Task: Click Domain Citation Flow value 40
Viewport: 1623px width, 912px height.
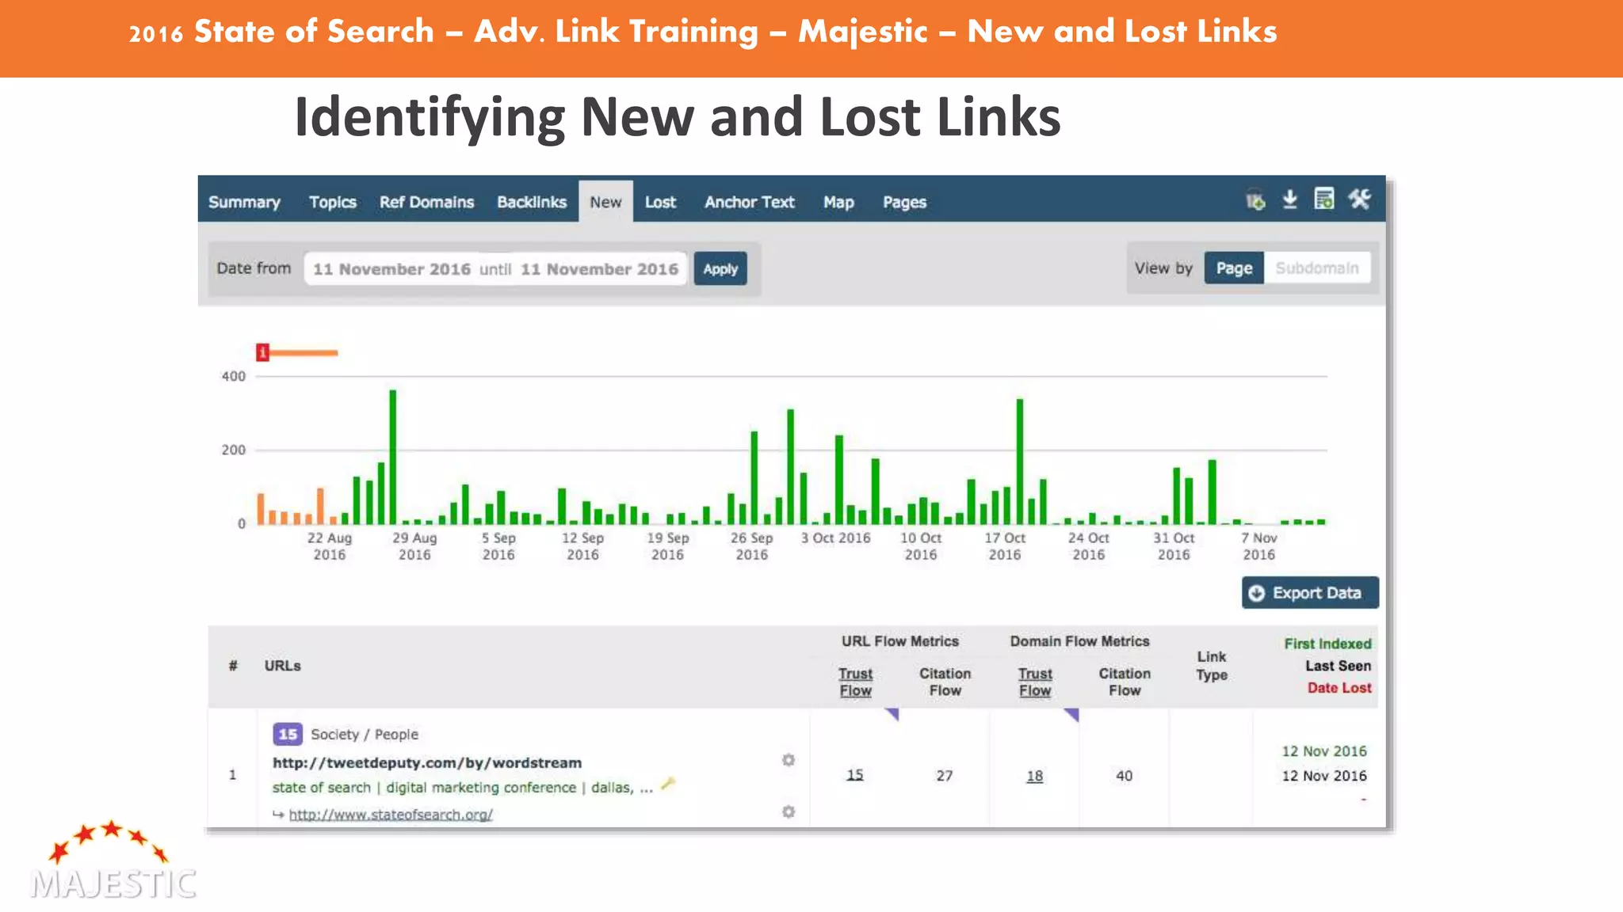Action: pyautogui.click(x=1124, y=776)
